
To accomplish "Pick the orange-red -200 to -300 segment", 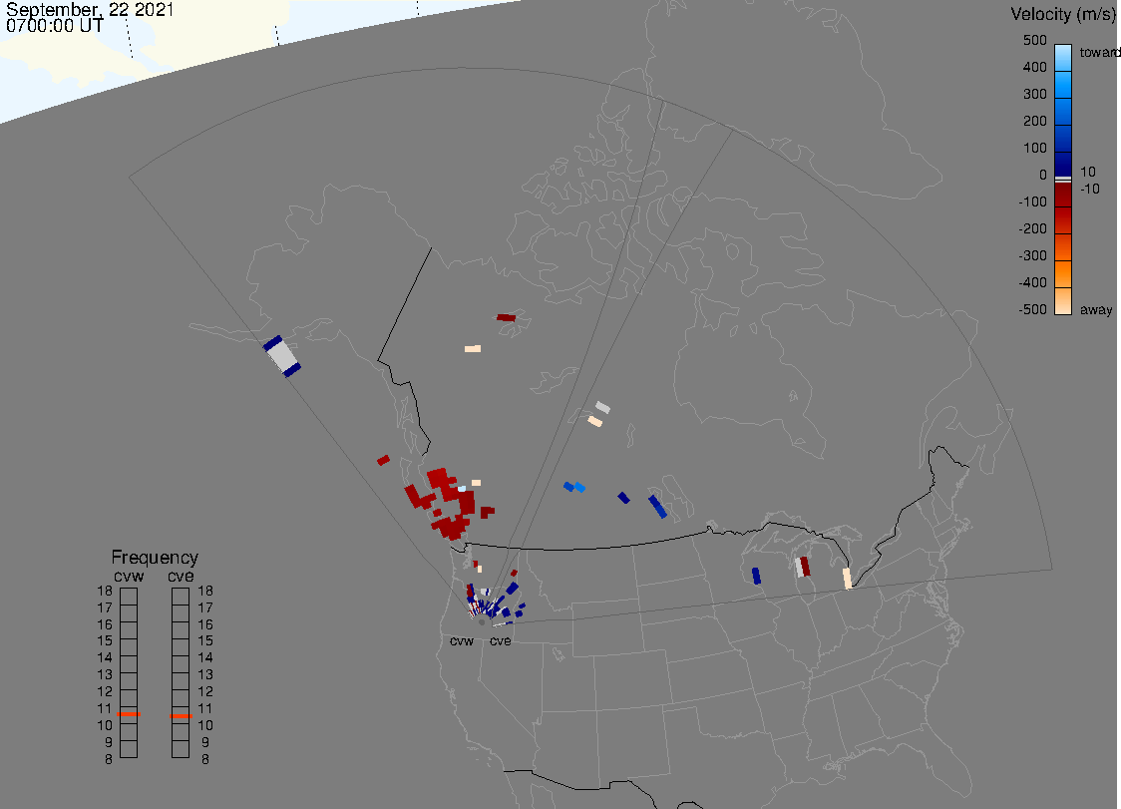I will pos(1063,246).
